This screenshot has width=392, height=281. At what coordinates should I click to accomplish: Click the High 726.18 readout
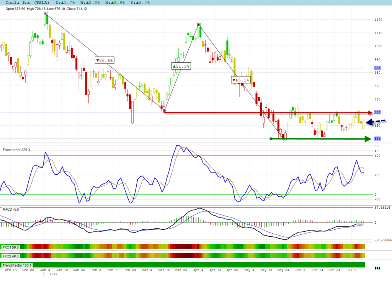(x=36, y=9)
